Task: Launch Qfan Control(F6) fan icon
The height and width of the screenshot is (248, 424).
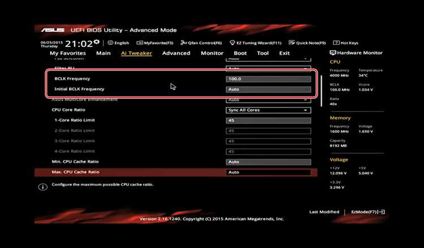Action: coord(184,43)
